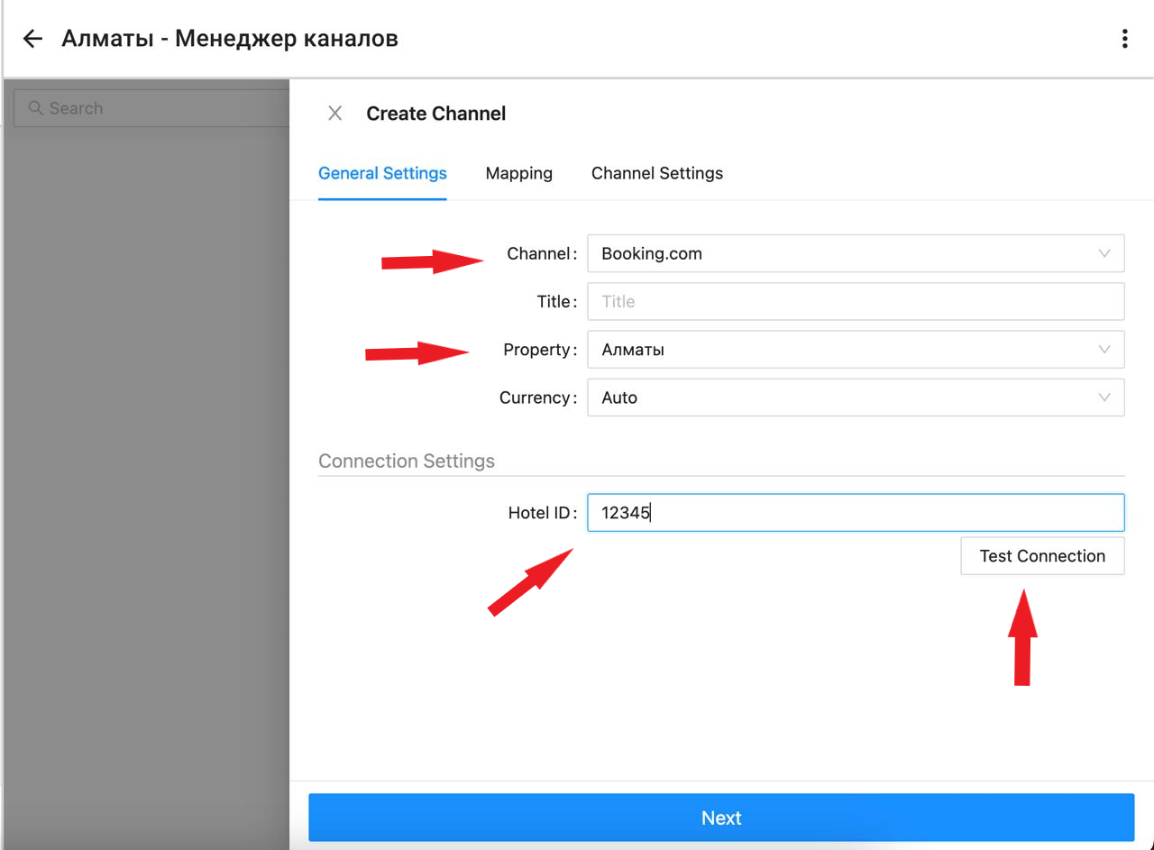Screen dimensions: 1154x850
Task: Click the chevron of the Channel dropdown
Action: point(1104,253)
